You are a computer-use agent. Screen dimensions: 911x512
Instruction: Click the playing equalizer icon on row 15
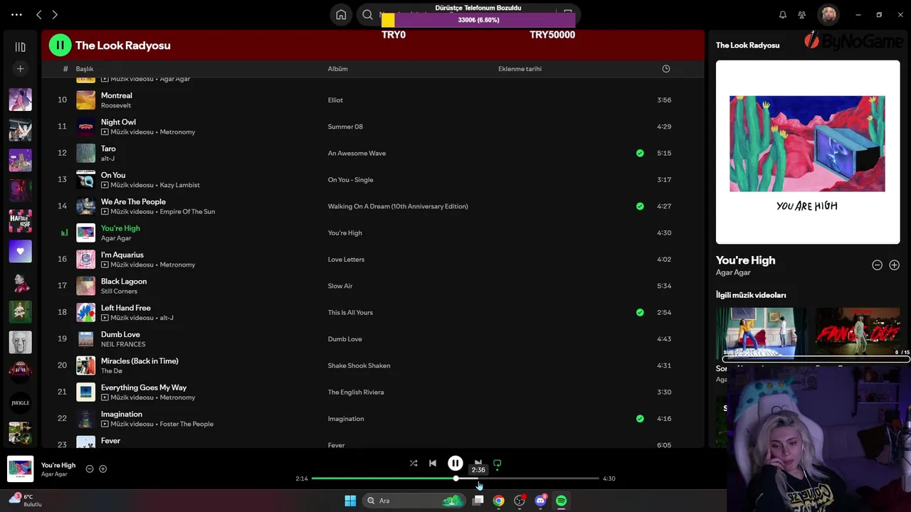(x=64, y=233)
